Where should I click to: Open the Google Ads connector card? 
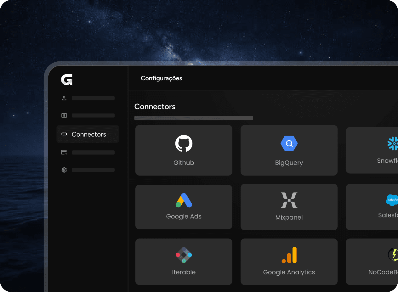[184, 207]
